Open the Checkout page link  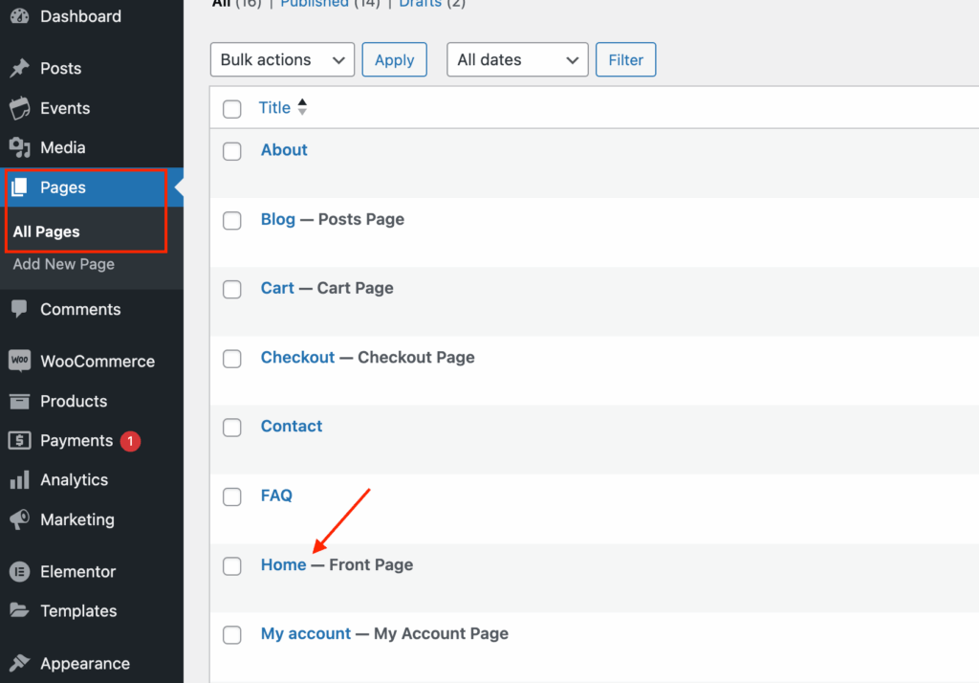point(298,358)
